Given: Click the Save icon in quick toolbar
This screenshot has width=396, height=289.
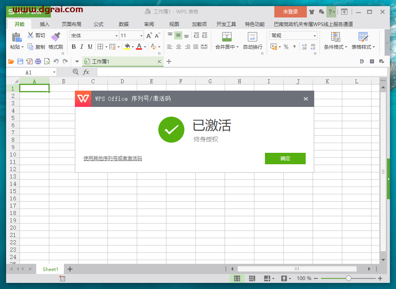Looking at the screenshot, I should click(20, 61).
